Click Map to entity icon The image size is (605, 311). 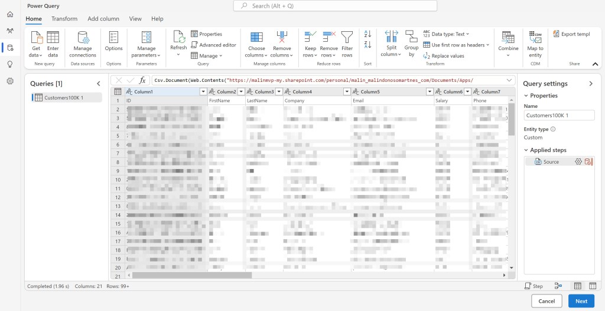point(535,38)
